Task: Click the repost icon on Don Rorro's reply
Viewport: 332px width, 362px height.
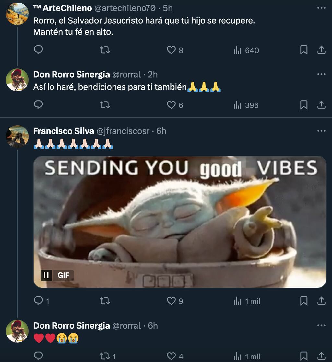Action: click(105, 105)
